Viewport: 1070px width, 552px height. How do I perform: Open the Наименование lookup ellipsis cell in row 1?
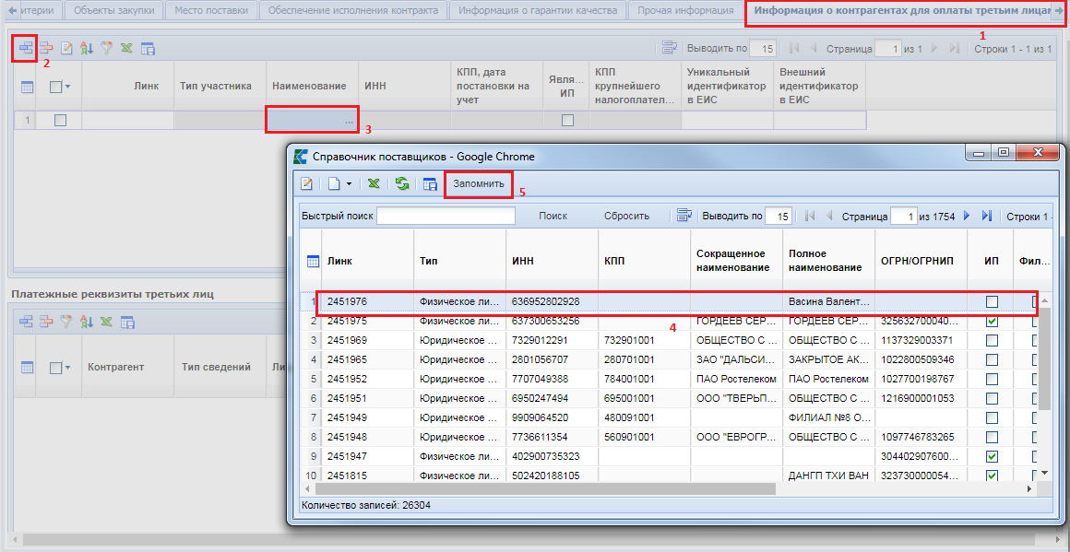coord(313,120)
